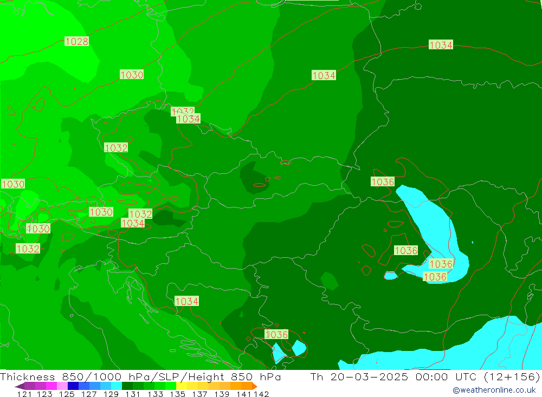The height and width of the screenshot is (397, 542).
Task: Click the purple left arrow end of the legend
Action: 20,386
